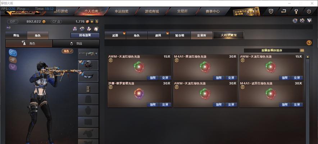Screen dimensions: 318x144
Task: Click 交易 on the M4A1-黑龙红绿色光效 card
Action: pos(231,78)
